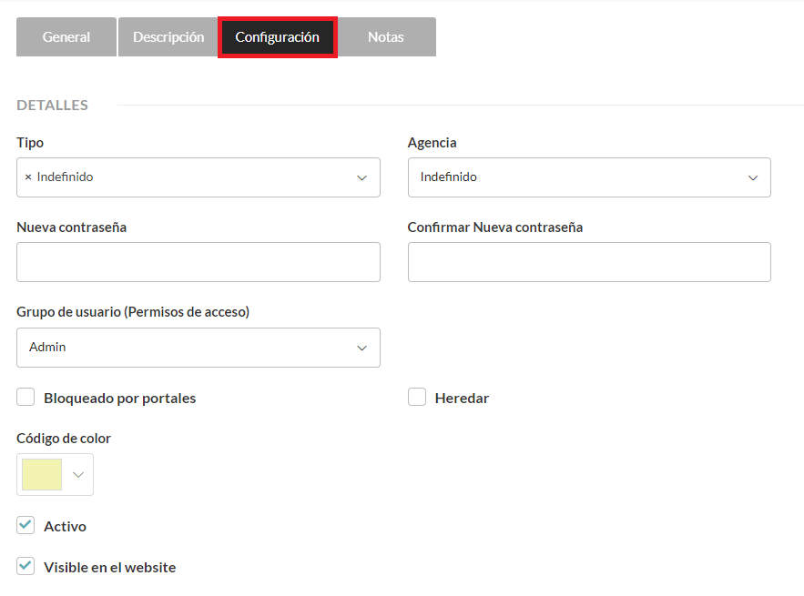The height and width of the screenshot is (596, 804).
Task: Click the Indefinido value in Tipo field
Action: point(66,177)
